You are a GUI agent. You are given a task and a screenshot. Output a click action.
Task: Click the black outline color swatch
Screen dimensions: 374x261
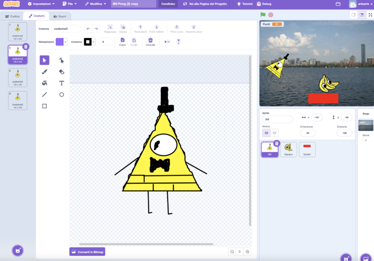coord(88,42)
